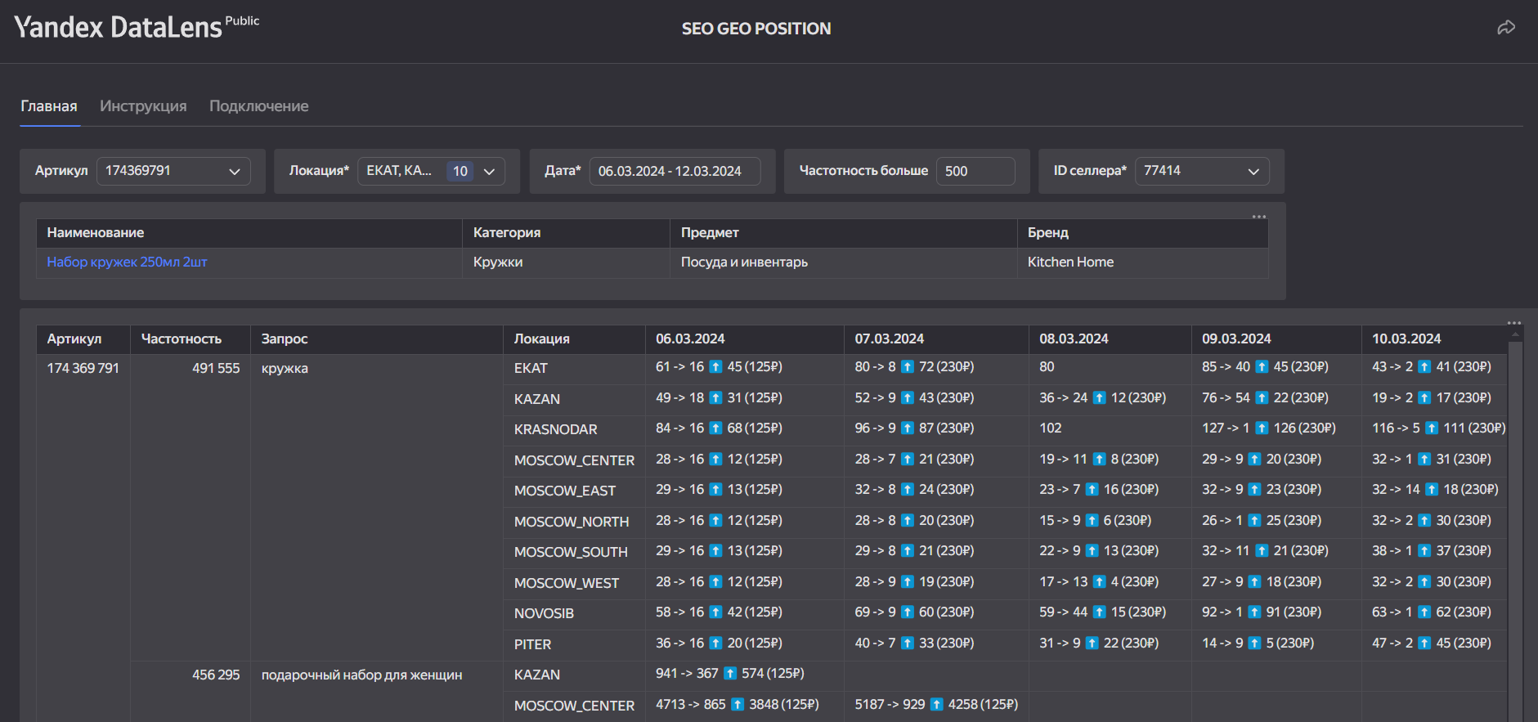Click up-arrow icon in KAZAN row 07.03.2024
The width and height of the screenshot is (1538, 722).
(x=908, y=398)
